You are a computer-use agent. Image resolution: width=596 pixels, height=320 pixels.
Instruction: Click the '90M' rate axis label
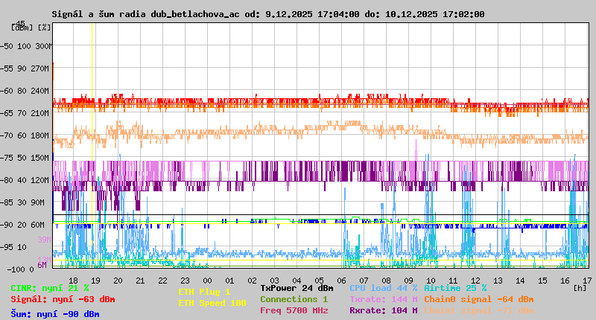(x=38, y=202)
